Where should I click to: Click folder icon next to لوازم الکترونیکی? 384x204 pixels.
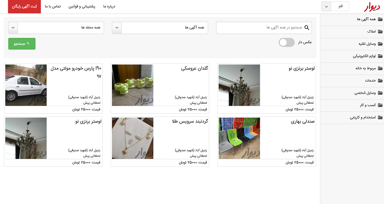click(380, 56)
